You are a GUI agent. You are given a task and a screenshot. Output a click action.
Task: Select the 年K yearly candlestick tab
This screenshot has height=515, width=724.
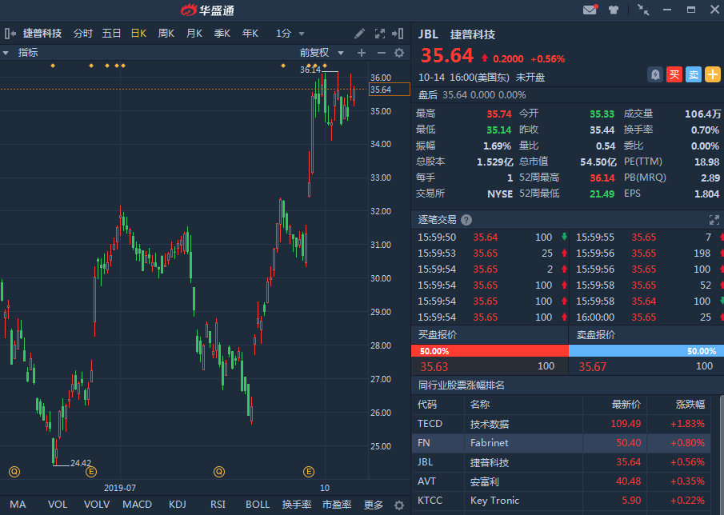[250, 34]
